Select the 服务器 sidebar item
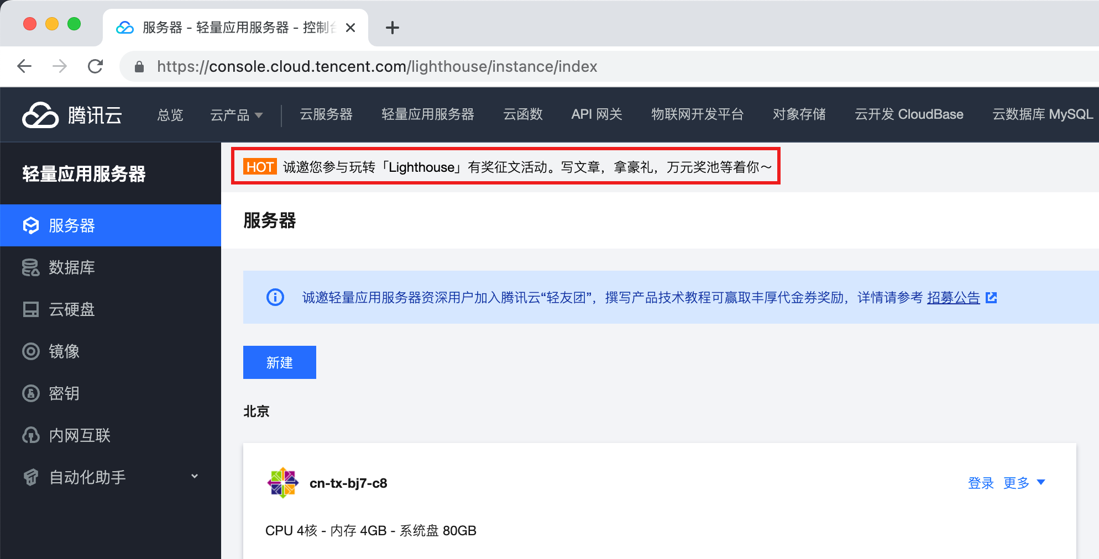This screenshot has width=1099, height=559. [111, 225]
